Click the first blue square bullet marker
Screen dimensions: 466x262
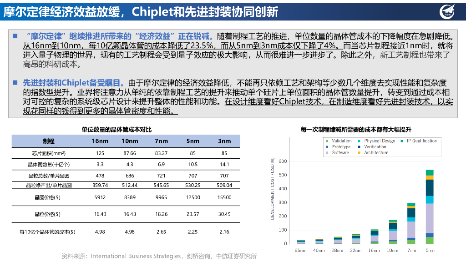click(x=15, y=36)
